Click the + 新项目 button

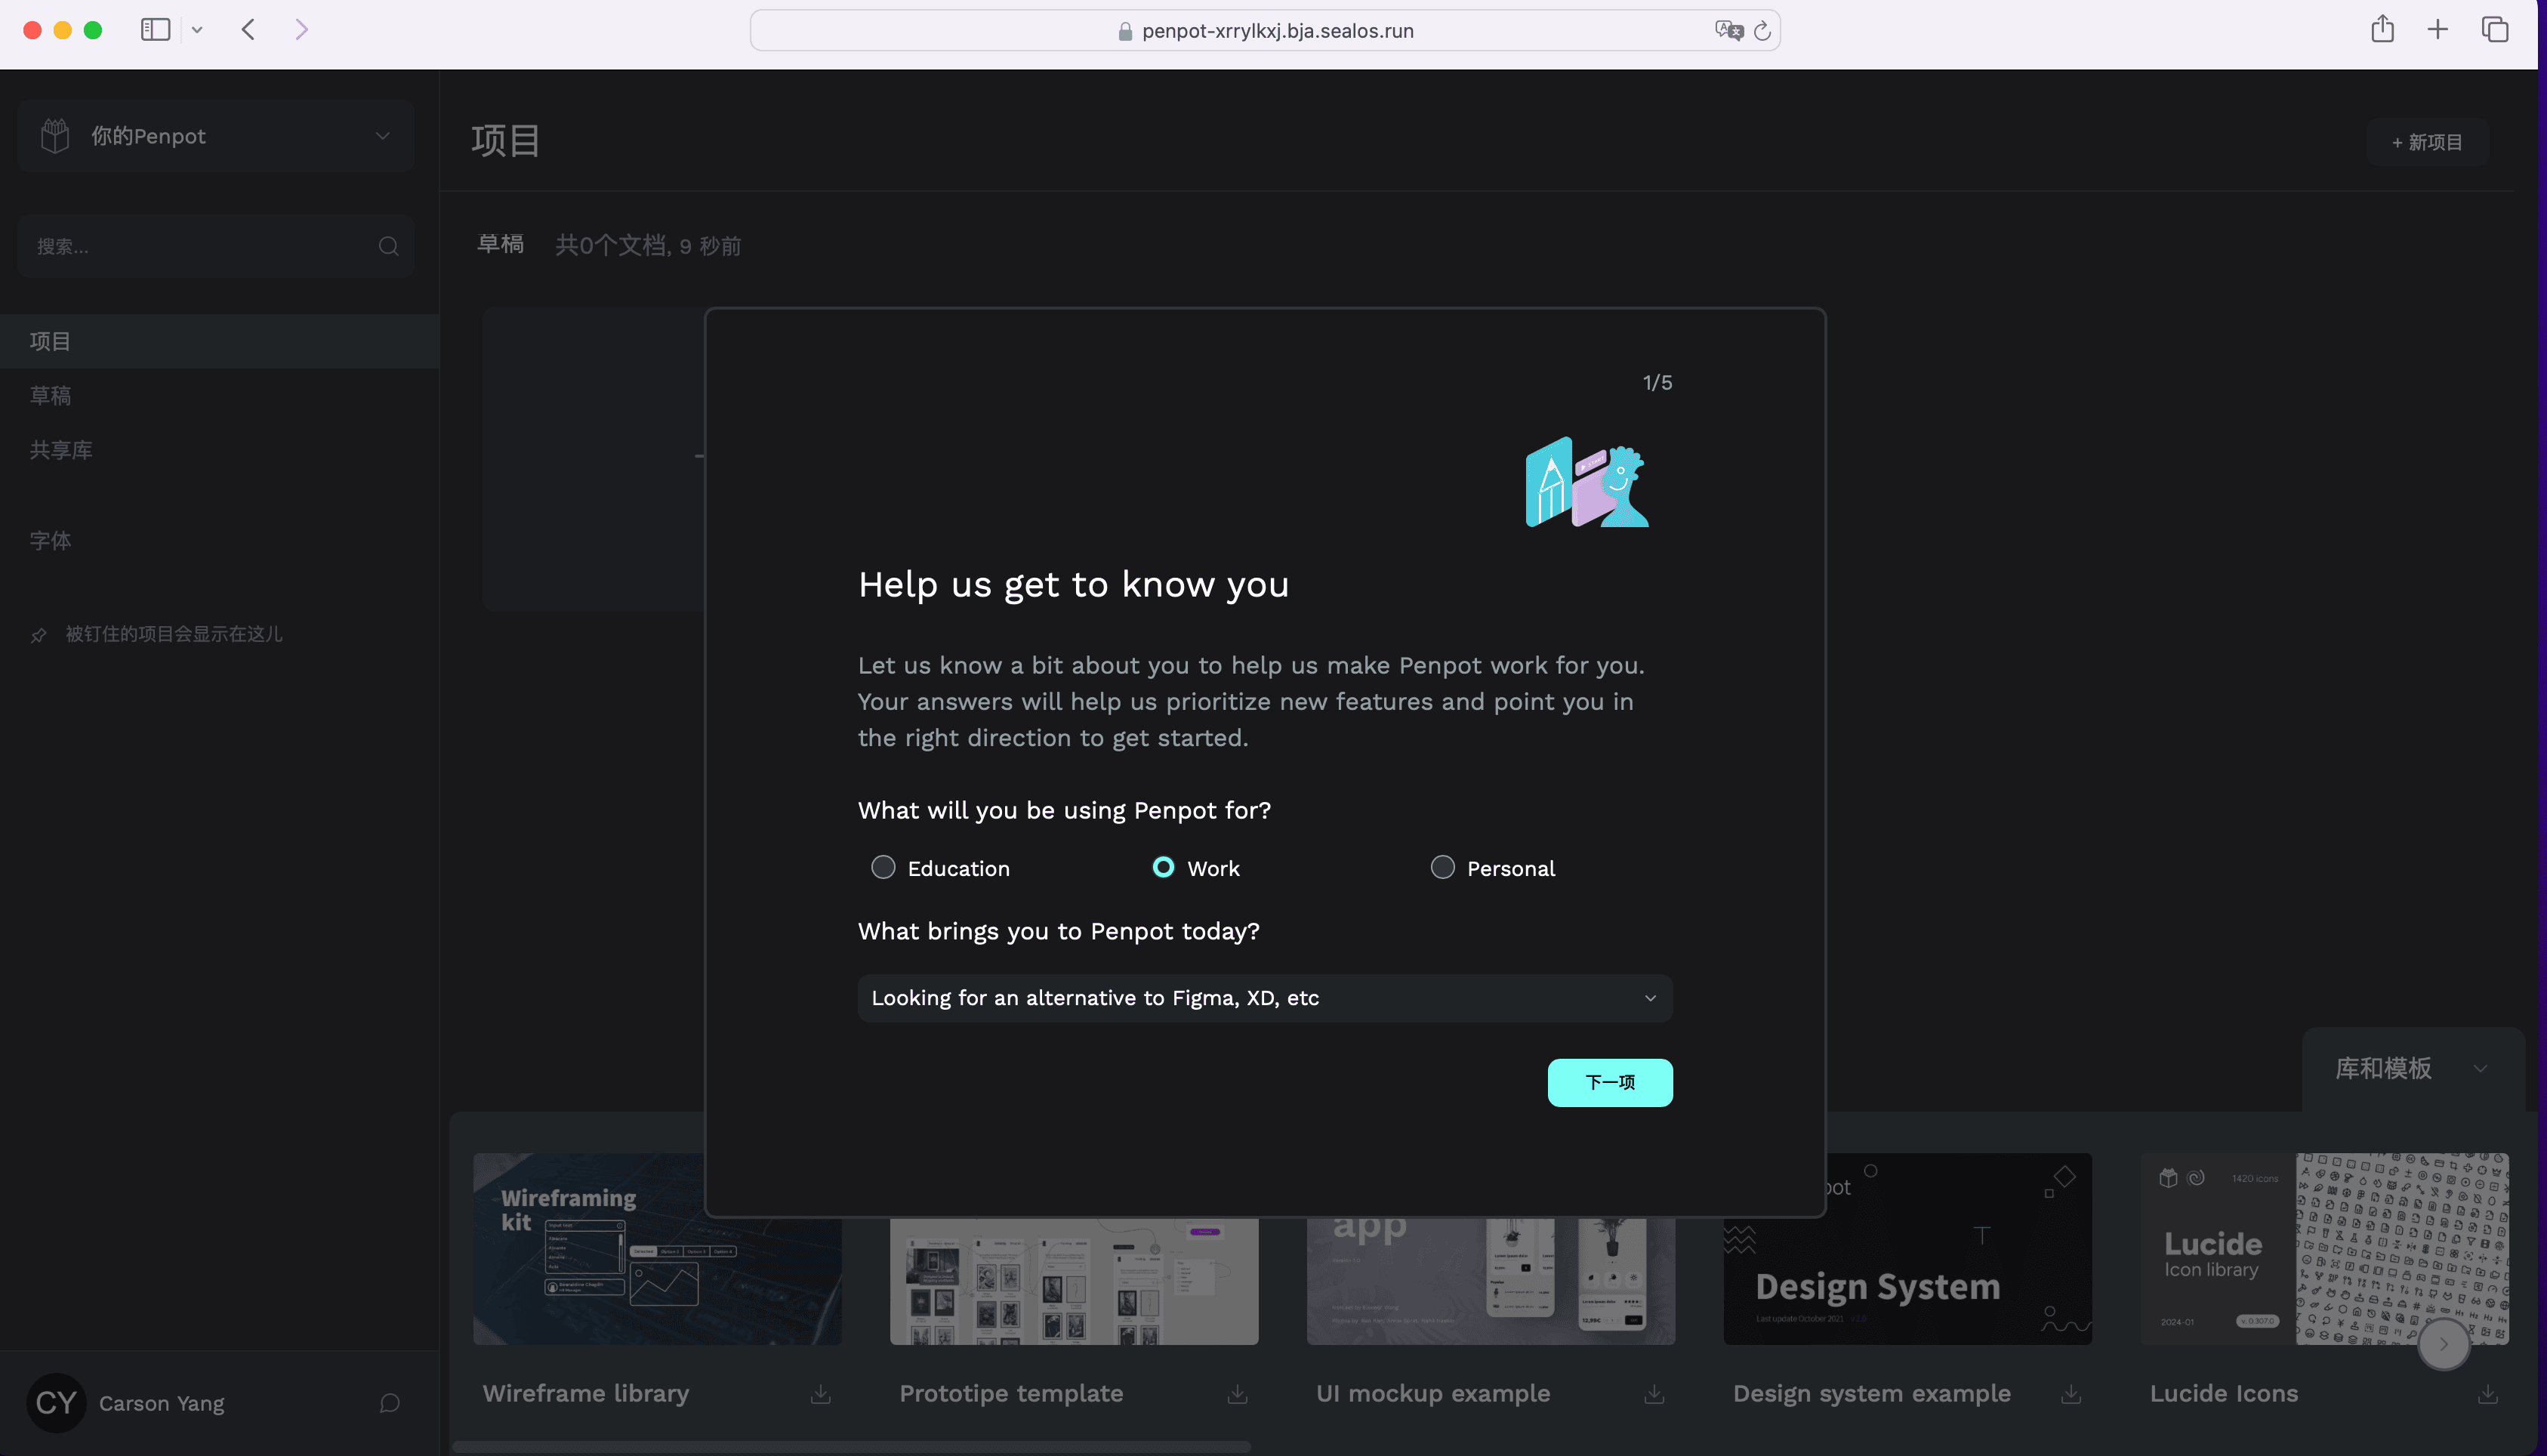click(x=2427, y=142)
